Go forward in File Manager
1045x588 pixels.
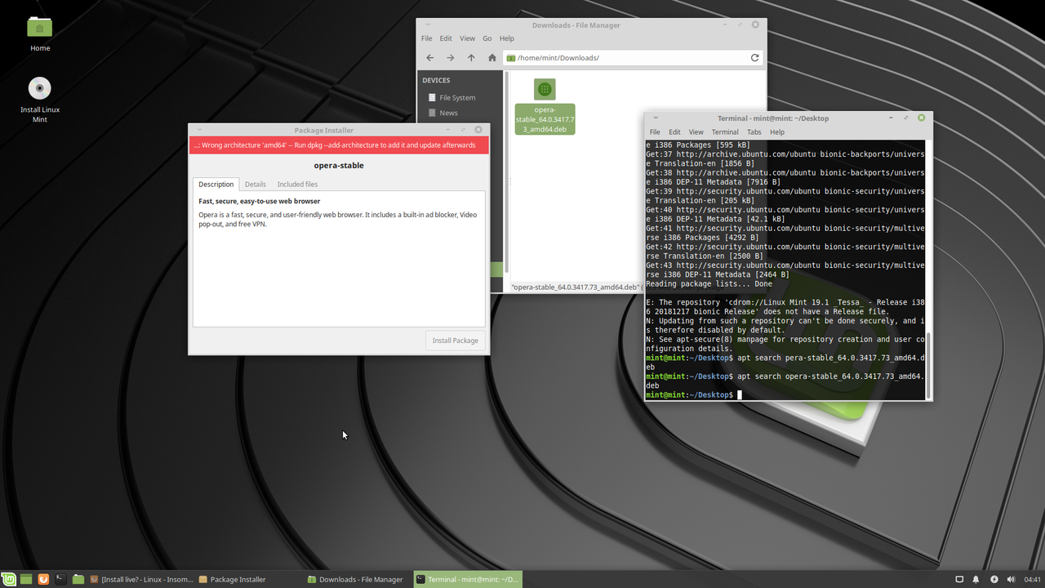(x=451, y=58)
